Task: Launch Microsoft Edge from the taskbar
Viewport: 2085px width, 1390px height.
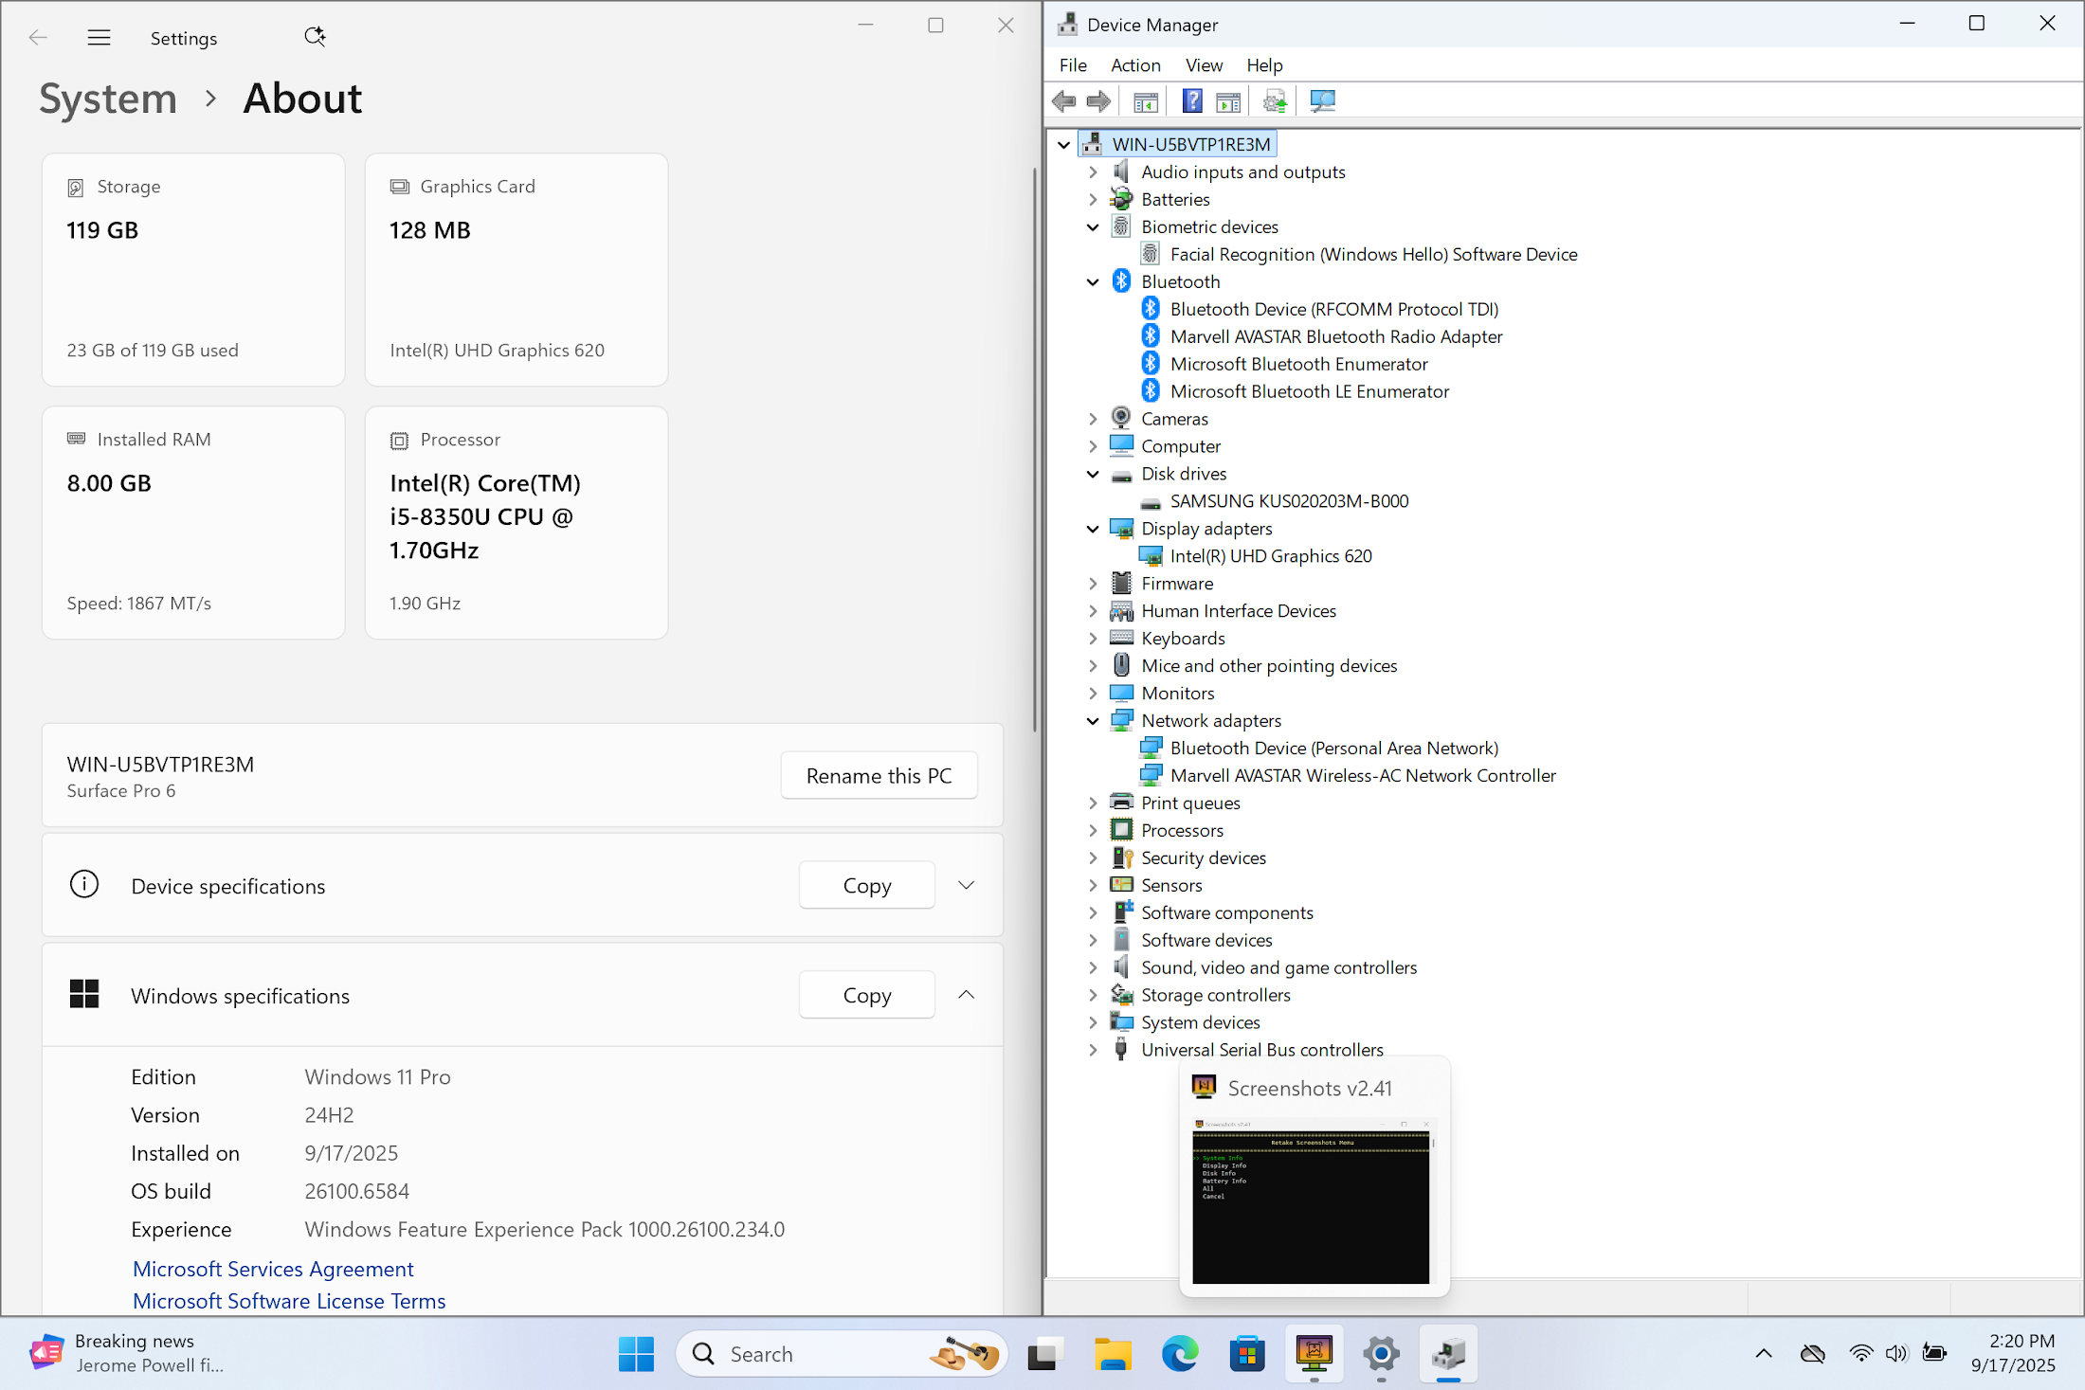Action: pyautogui.click(x=1180, y=1354)
